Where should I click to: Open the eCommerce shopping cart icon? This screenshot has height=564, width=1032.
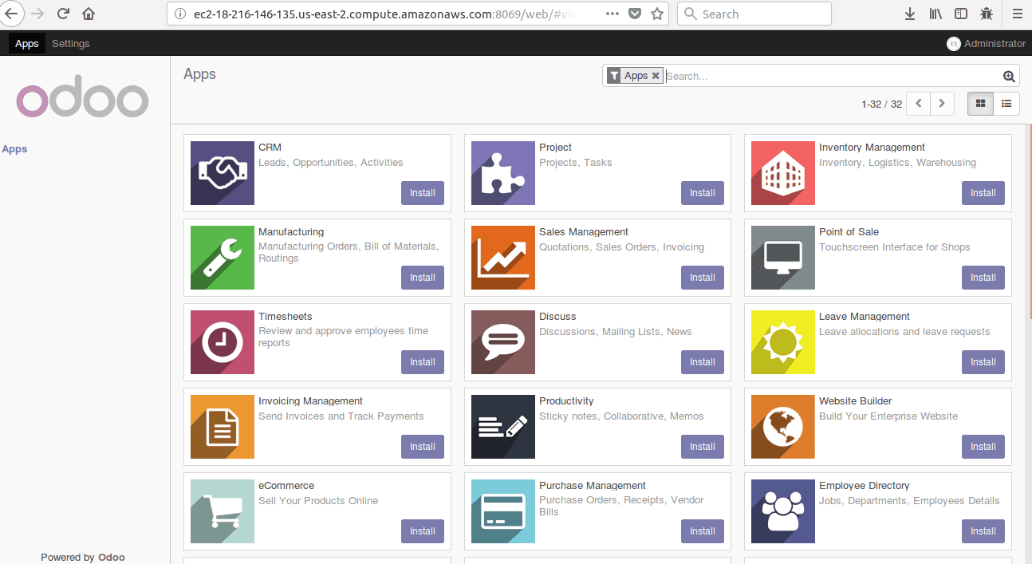(x=223, y=511)
